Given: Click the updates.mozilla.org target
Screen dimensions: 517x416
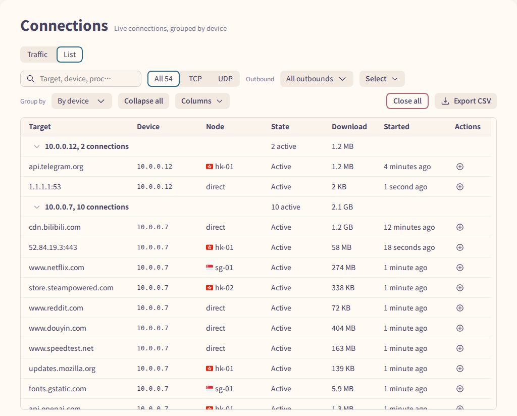Looking at the screenshot, I should click(62, 369).
